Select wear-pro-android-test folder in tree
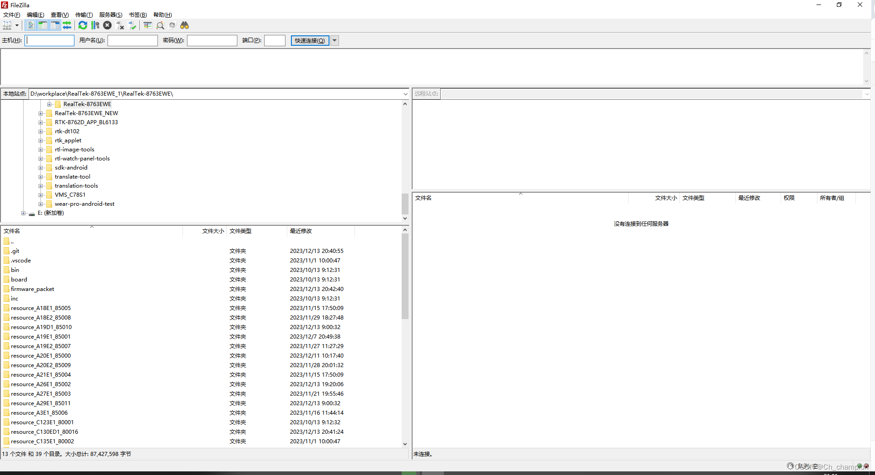 click(x=84, y=204)
